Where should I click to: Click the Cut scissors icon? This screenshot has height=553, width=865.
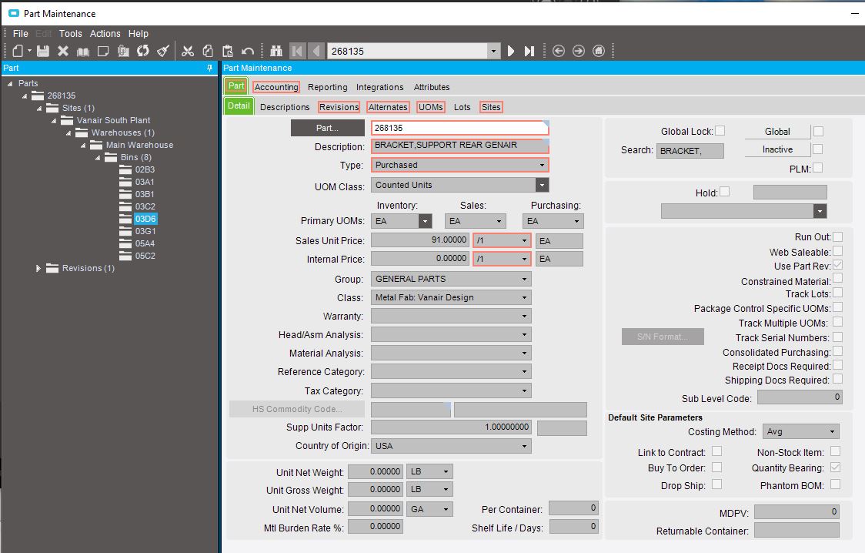click(x=188, y=51)
